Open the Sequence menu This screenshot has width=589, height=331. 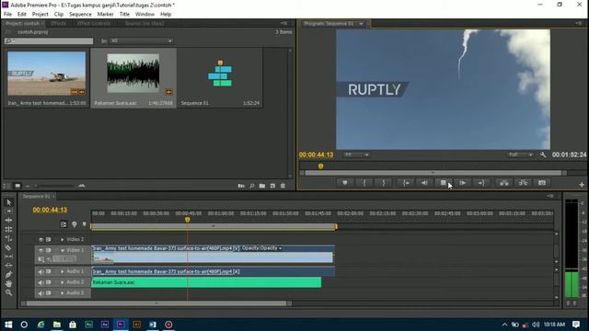pyautogui.click(x=80, y=15)
